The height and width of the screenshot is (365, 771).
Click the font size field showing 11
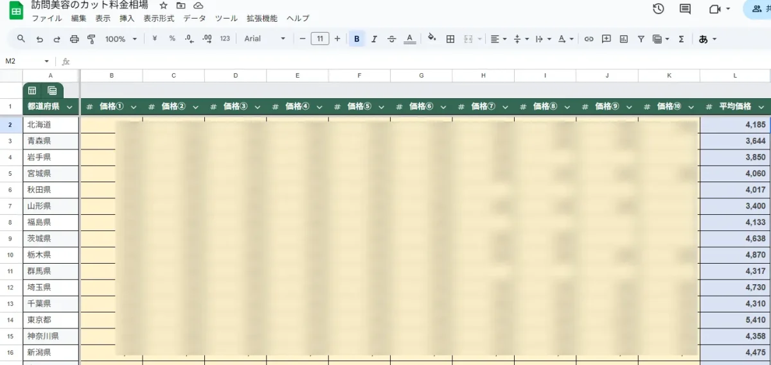(x=320, y=38)
